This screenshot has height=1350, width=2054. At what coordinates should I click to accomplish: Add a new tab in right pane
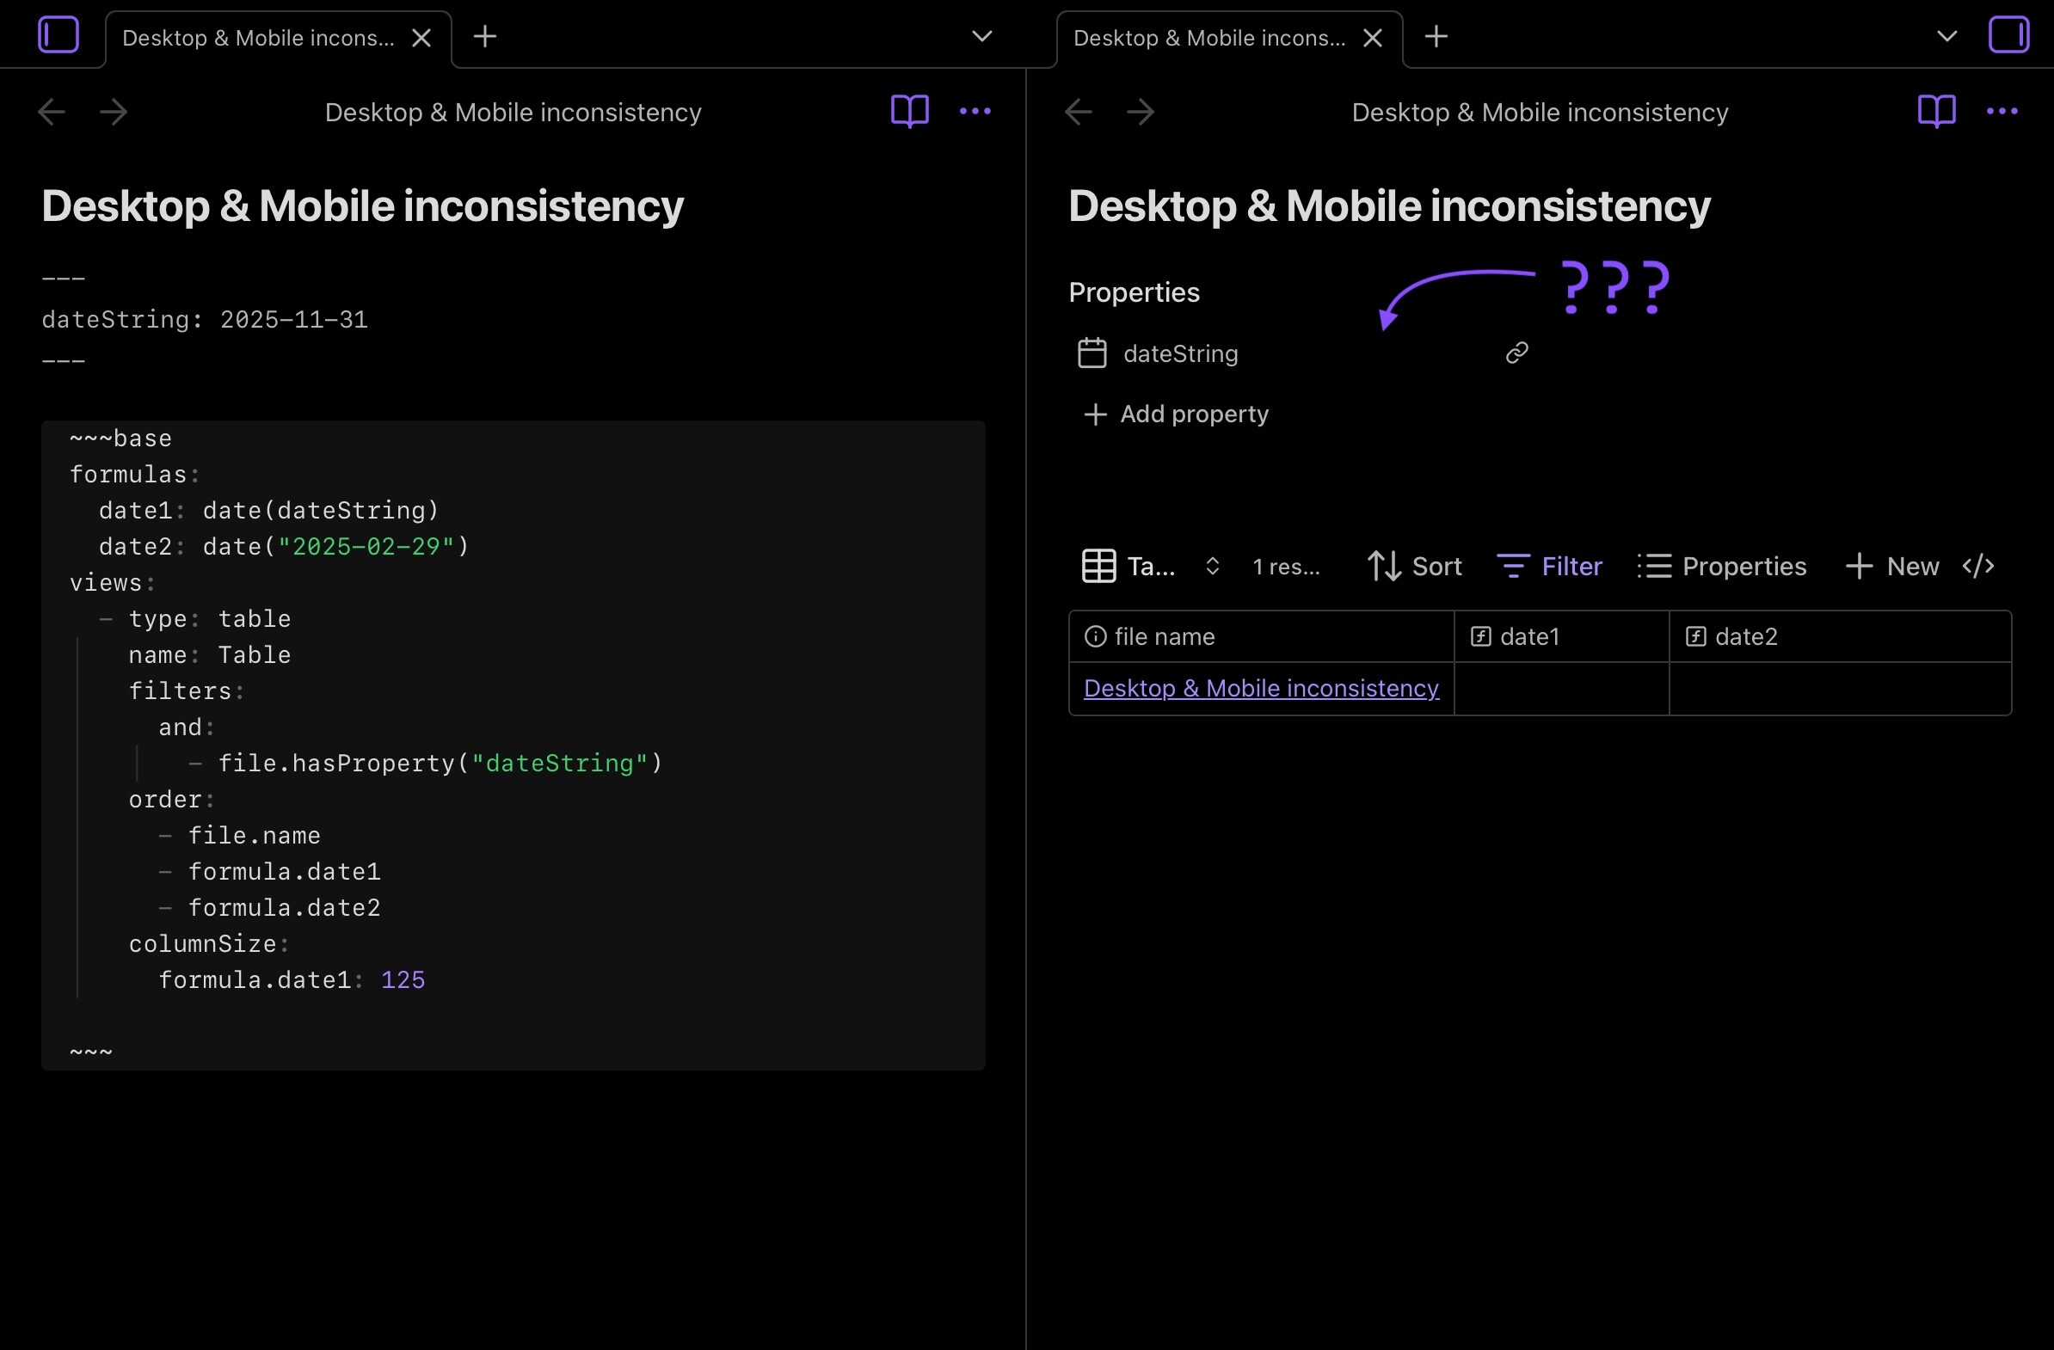tap(1436, 36)
